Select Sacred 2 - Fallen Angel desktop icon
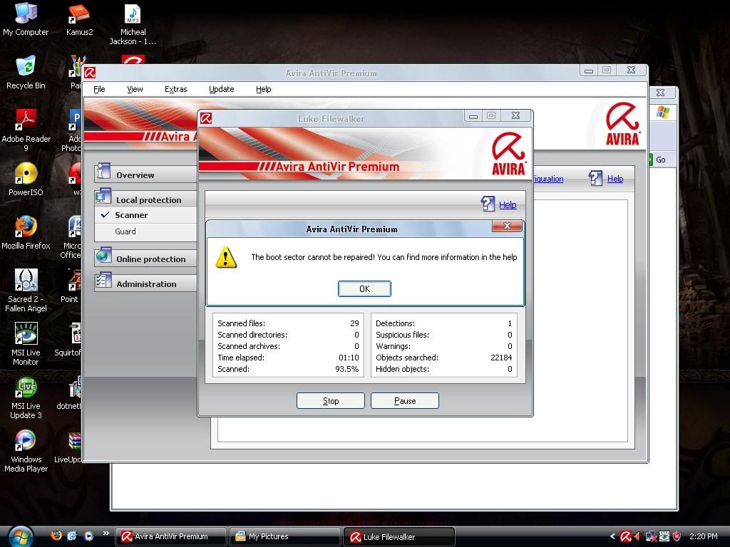Viewport: 730px width, 547px height. click(26, 291)
